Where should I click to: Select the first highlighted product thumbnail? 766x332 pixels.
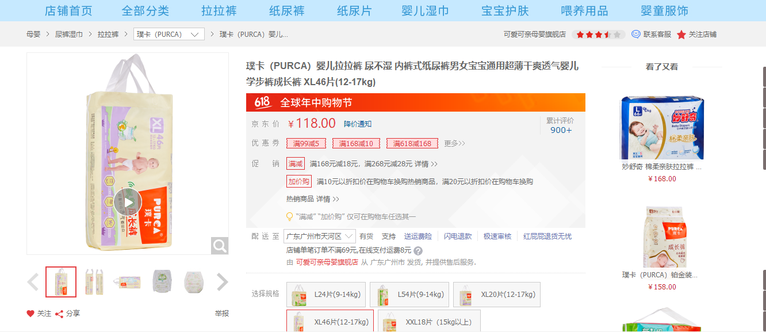61,282
